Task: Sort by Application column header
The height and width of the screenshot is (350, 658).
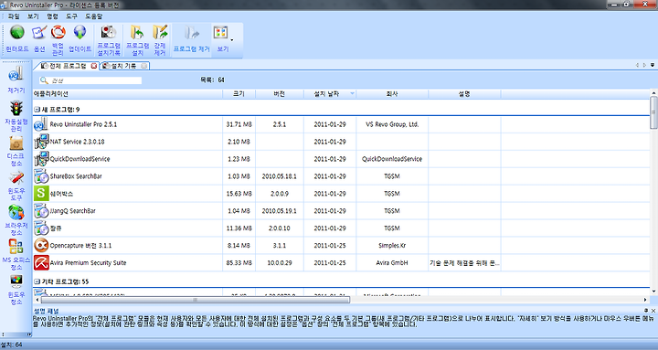Action: point(128,94)
